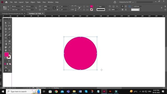The image size is (167, 94).
Task: Reset to default fill and stroke
Action: click(x=5, y=58)
